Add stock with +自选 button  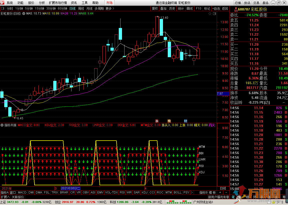[216, 8]
